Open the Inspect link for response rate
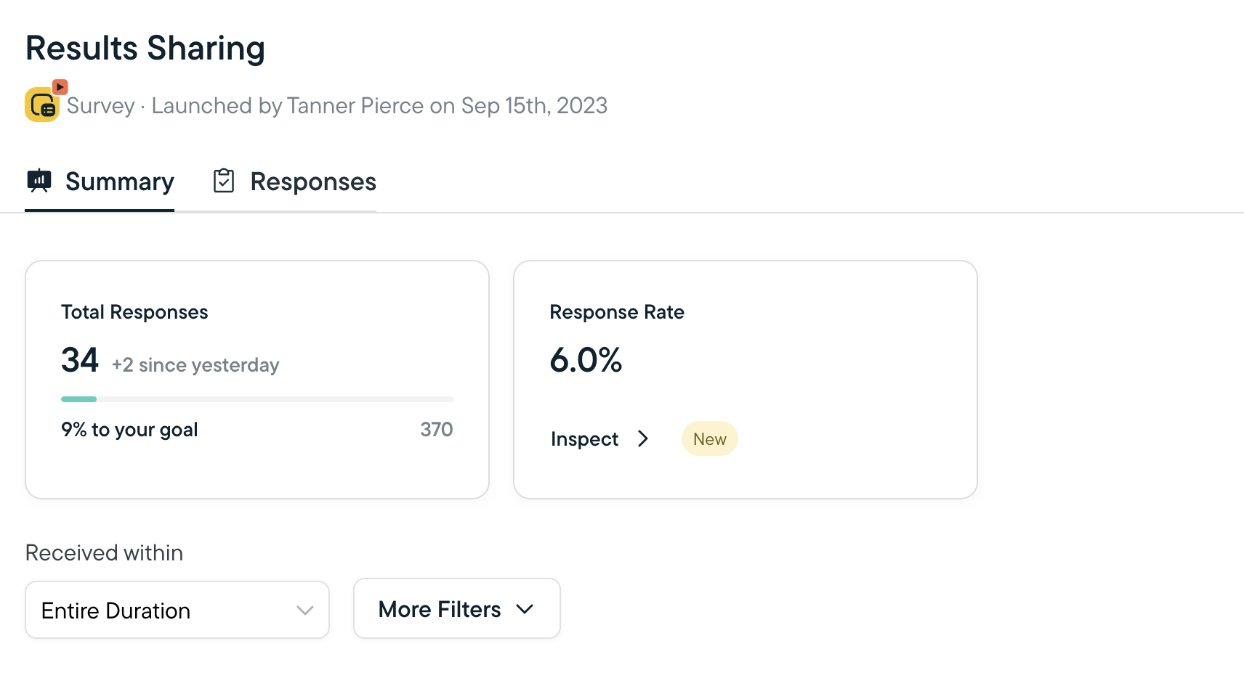 [x=585, y=439]
